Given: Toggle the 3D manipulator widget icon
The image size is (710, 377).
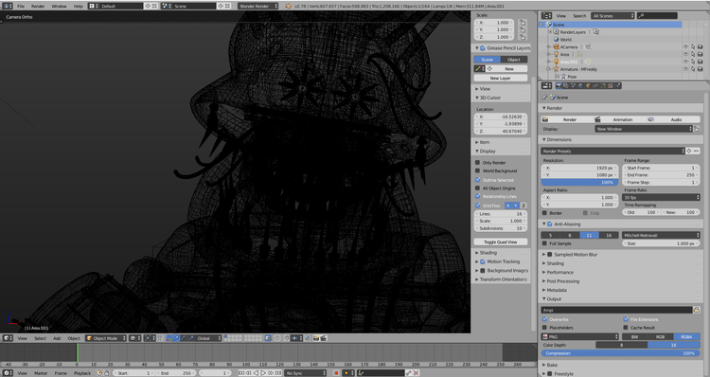Looking at the screenshot, I should pos(169,338).
